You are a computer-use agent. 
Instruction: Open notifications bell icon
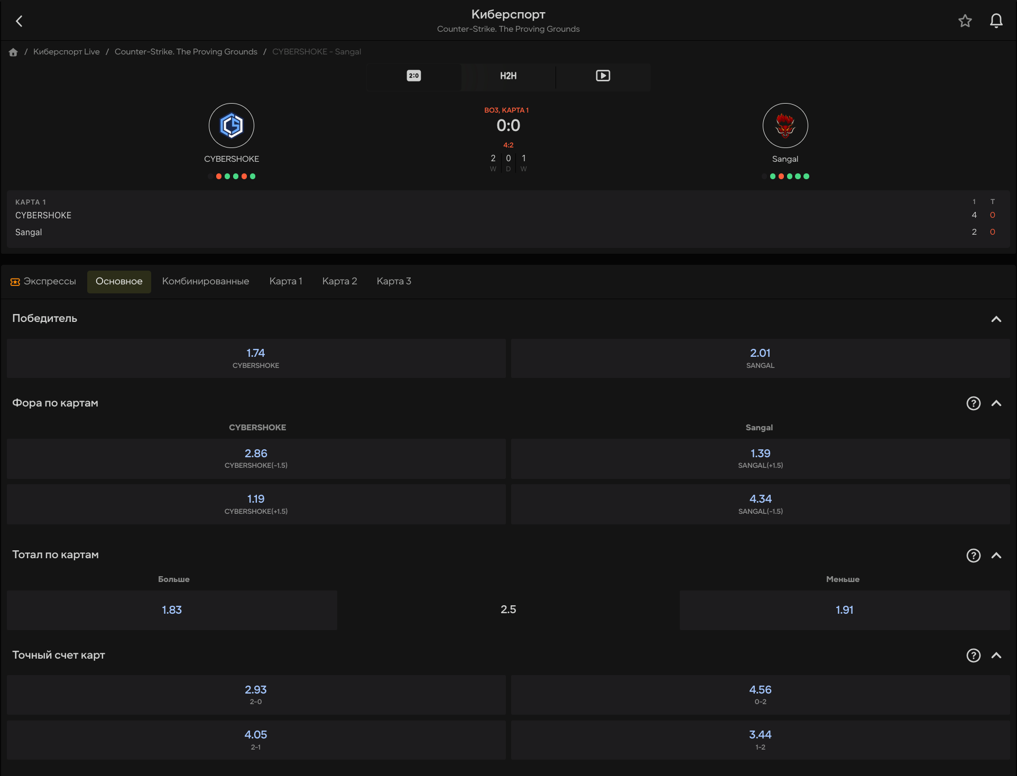996,21
